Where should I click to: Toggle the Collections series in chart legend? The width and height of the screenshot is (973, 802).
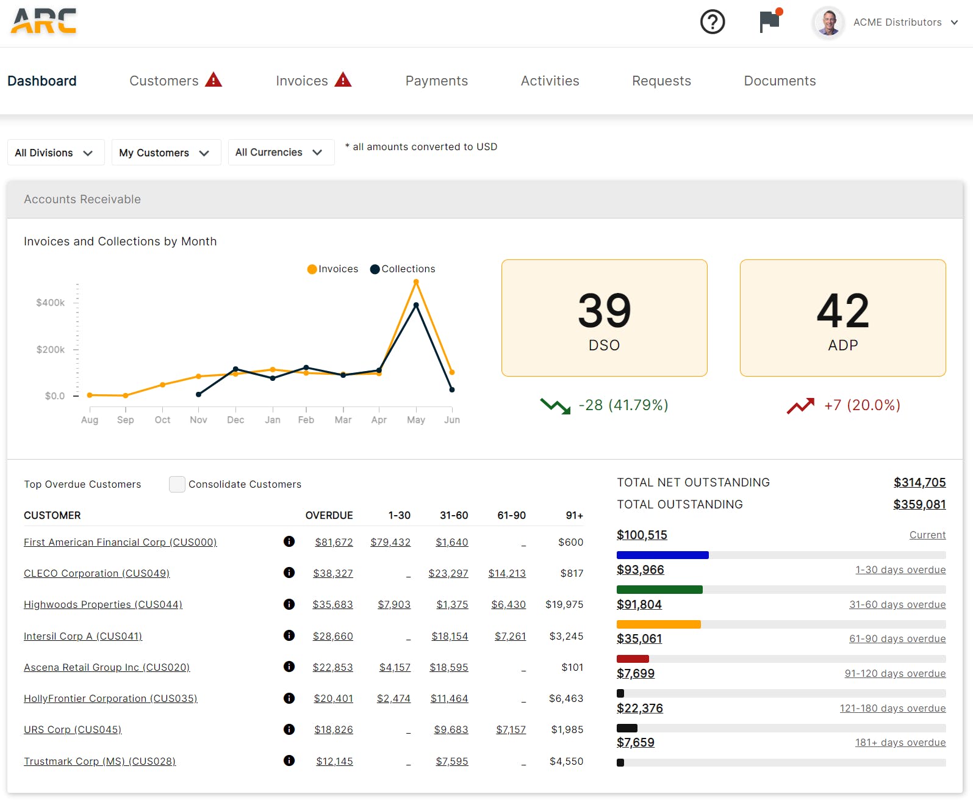pos(403,269)
